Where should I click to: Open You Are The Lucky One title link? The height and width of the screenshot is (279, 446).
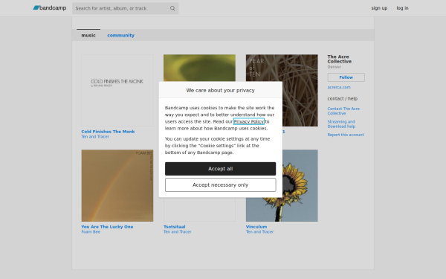107,227
